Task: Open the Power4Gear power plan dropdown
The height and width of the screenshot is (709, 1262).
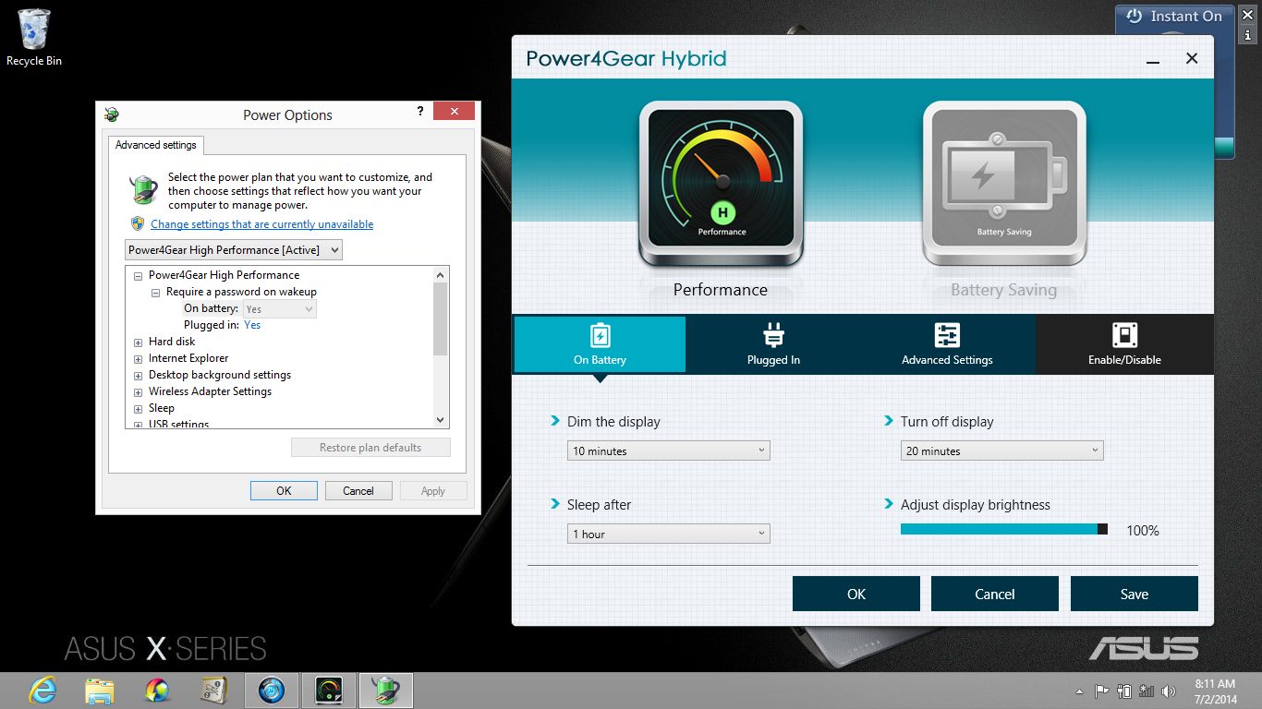Action: (x=233, y=250)
